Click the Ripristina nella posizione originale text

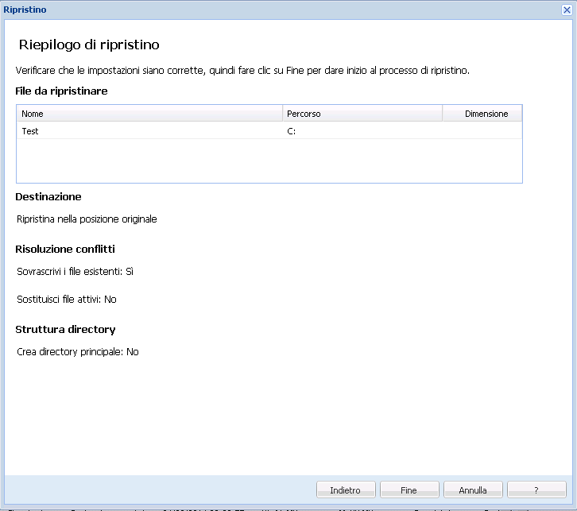[87, 219]
